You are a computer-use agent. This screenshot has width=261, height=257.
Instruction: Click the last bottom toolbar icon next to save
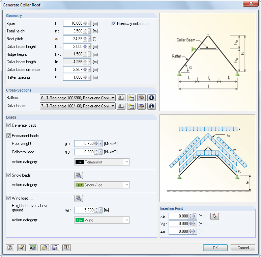[x=66, y=248]
